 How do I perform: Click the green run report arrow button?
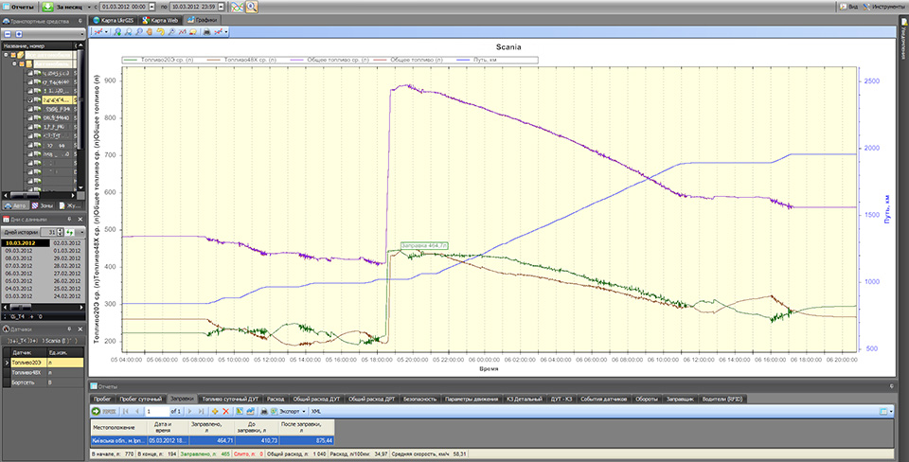[x=97, y=411]
